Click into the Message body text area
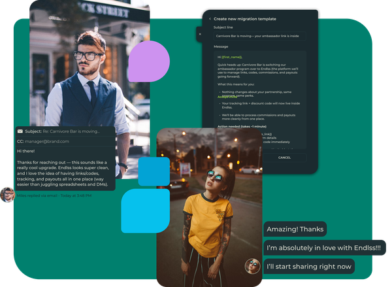Image resolution: width=392 pixels, height=287 pixels. coord(260,100)
